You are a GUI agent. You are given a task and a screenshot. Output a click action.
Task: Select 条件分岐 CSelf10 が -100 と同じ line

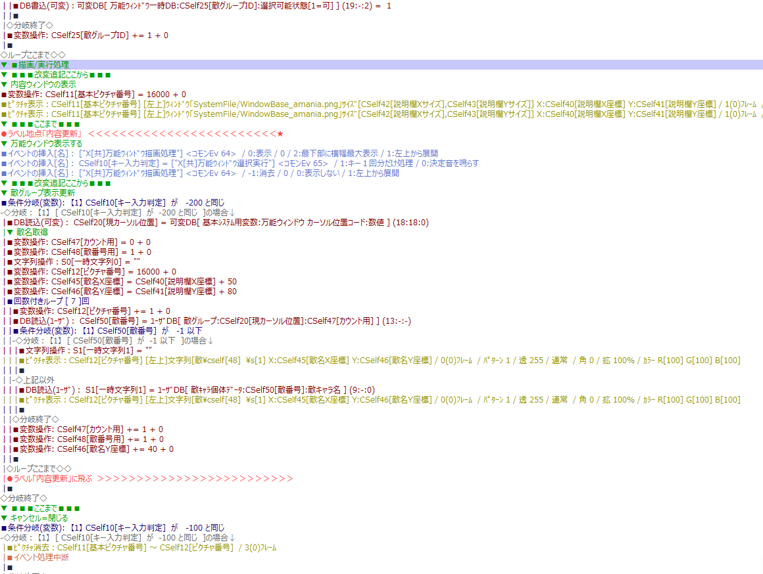pyautogui.click(x=113, y=528)
